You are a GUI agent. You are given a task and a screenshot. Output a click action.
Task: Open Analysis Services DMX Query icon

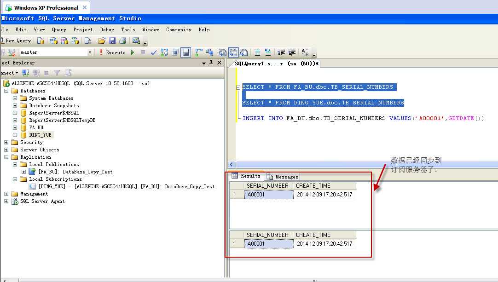[x=64, y=40]
